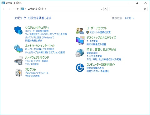Open the コンピューターの簡単操作 heading link
The height and width of the screenshot is (115, 150).
pyautogui.click(x=101, y=65)
